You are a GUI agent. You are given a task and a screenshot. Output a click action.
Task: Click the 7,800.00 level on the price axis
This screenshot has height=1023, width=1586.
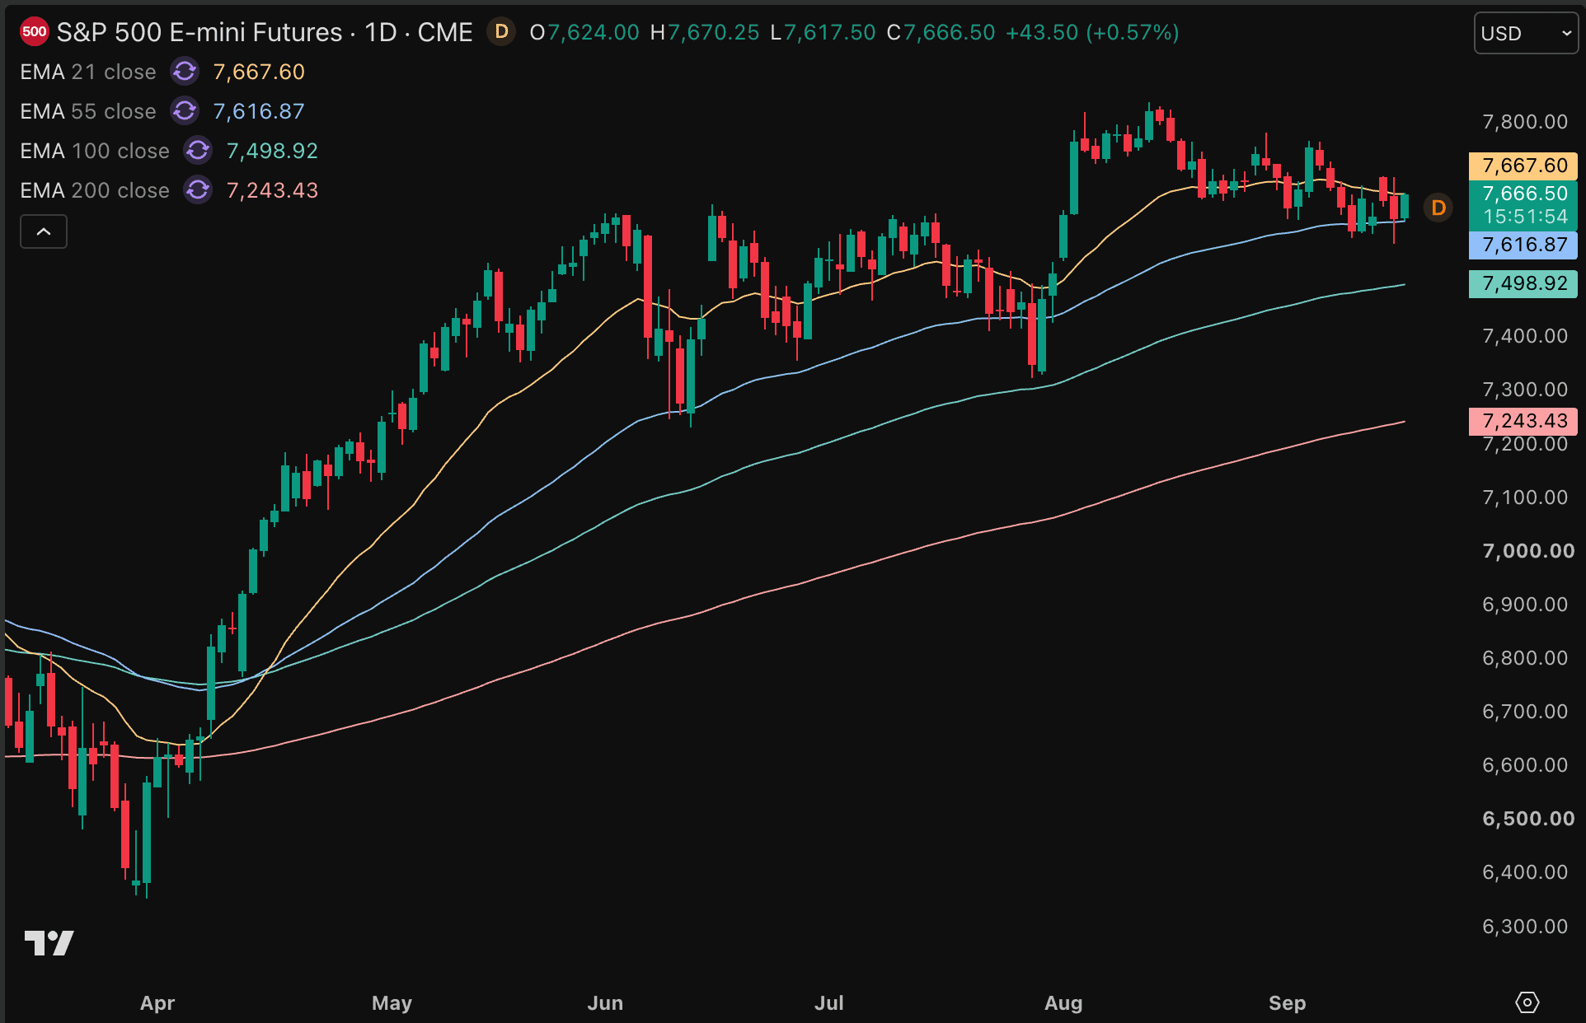(1525, 122)
